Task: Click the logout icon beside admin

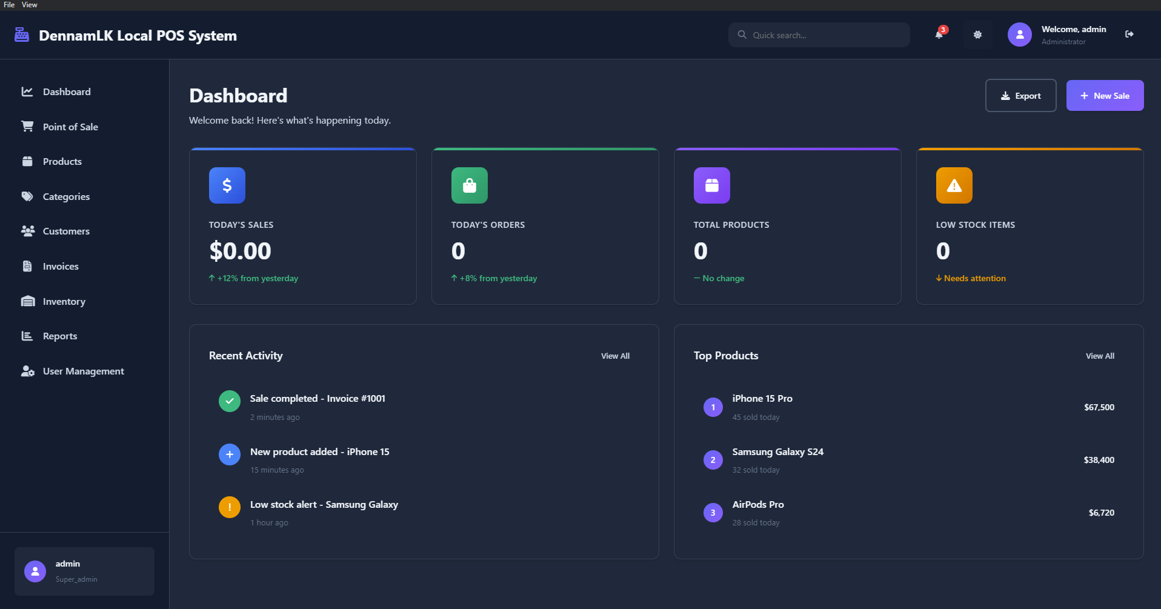Action: [x=1129, y=35]
